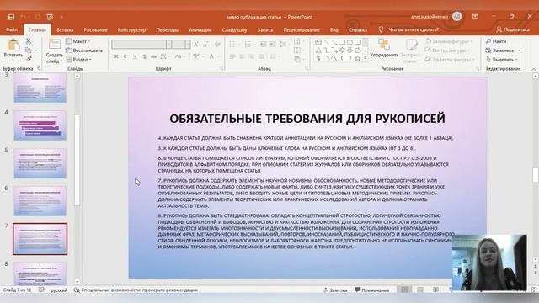Pick the triangle shape in the shapes gallery
The width and height of the screenshot is (539, 303).
318,50
